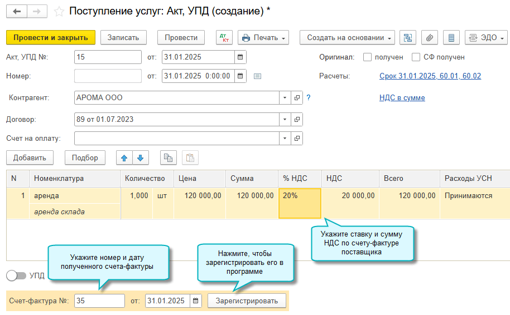Open the Договор 89 card
510x315 pixels.
297,120
